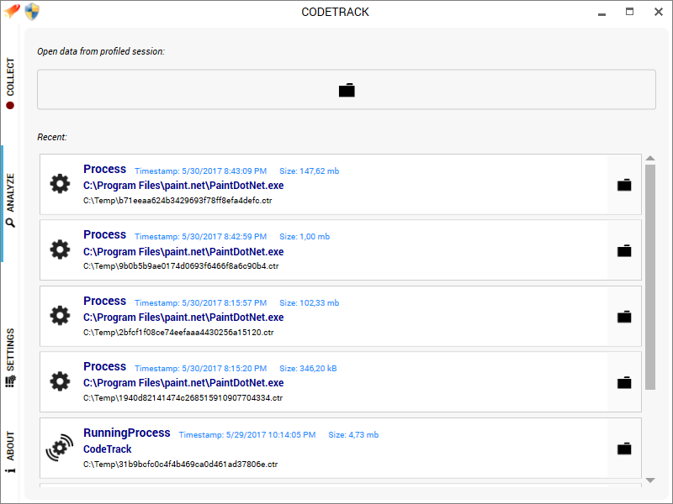The image size is (673, 504).
Task: Select path 9b0b5b9ae0174d0693f6466f8a6c90b4.ctr
Action: point(181,266)
